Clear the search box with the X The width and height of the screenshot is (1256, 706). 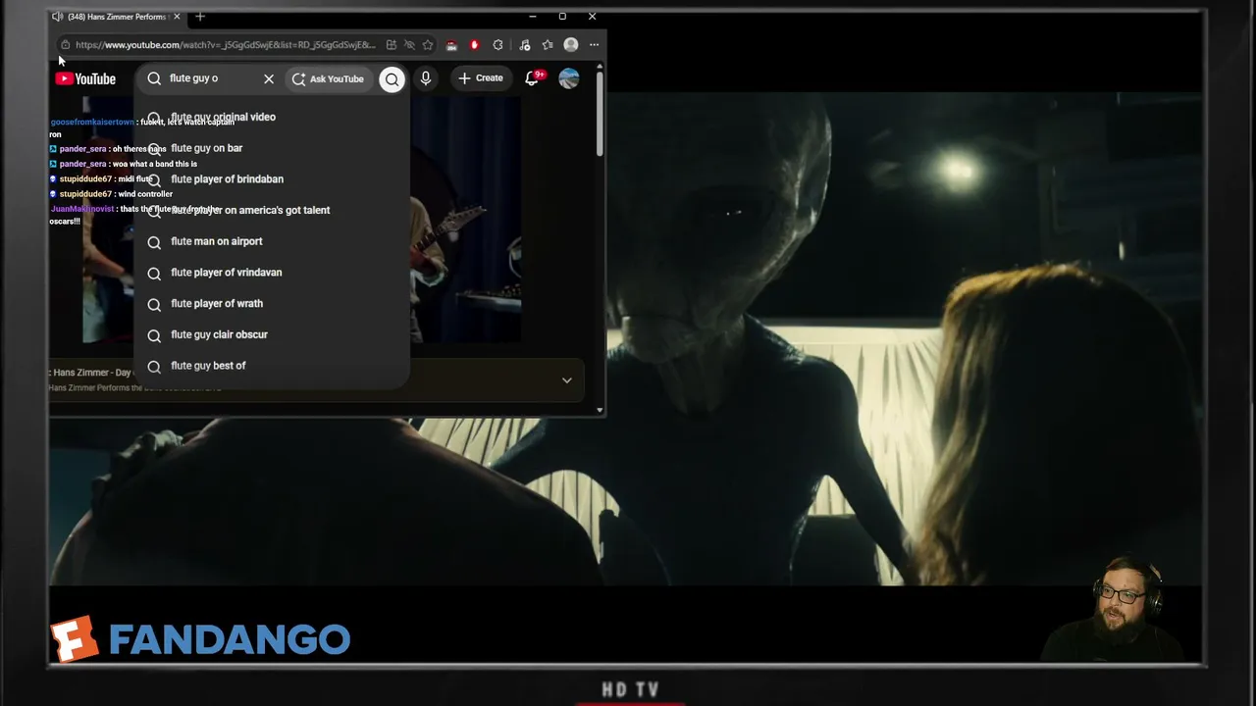click(x=269, y=78)
